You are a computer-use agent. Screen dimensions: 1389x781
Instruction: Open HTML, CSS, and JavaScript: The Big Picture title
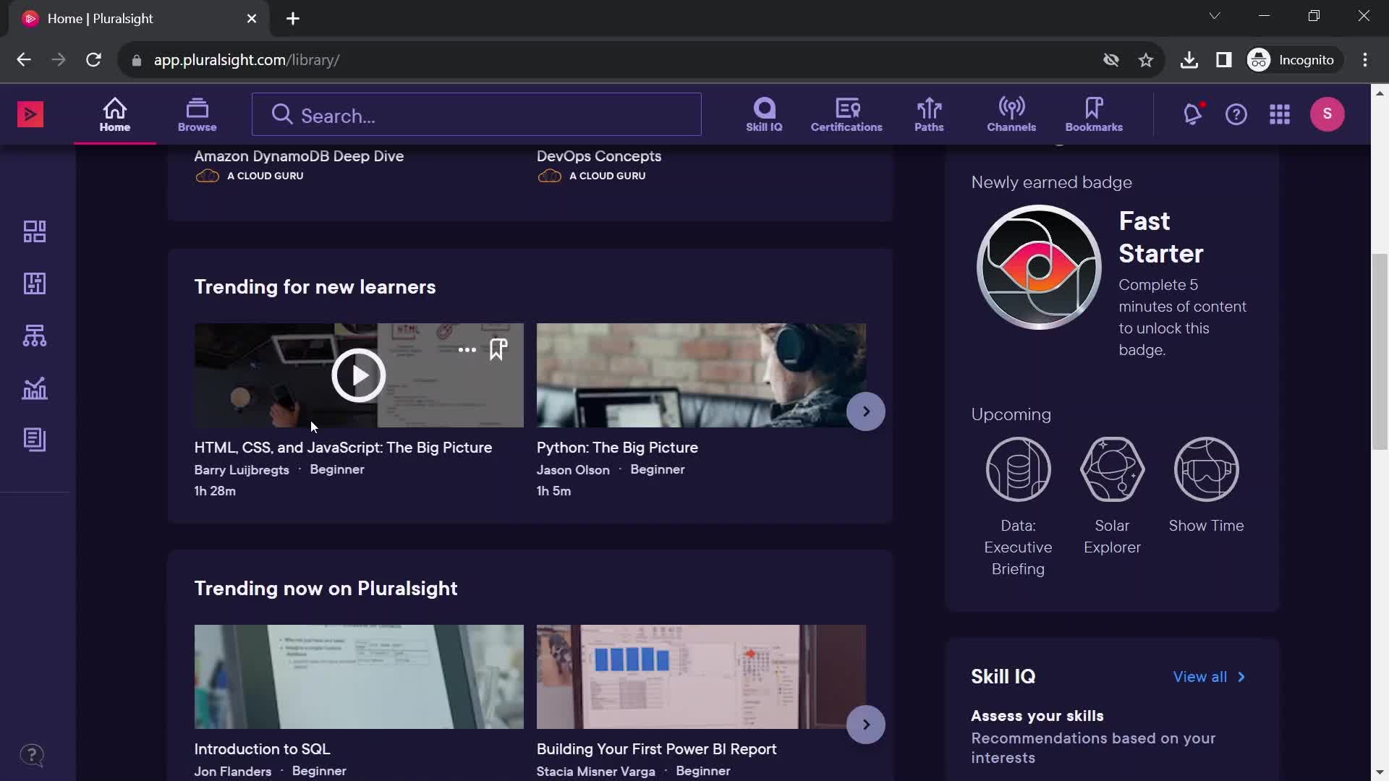pos(343,448)
